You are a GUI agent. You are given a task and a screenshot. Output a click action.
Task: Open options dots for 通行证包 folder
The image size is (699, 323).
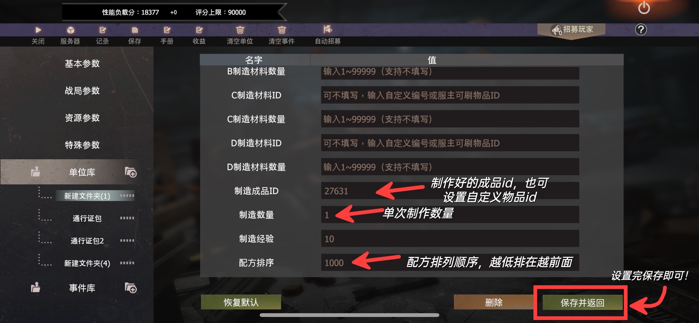click(x=127, y=218)
